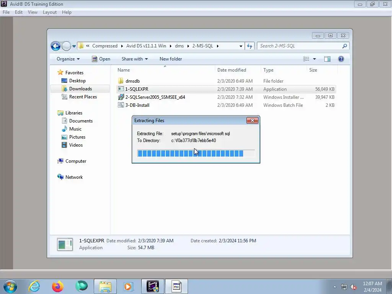Screen dimensions: 392x294
Task: Select Computer in the navigation pane
Action: (x=76, y=161)
